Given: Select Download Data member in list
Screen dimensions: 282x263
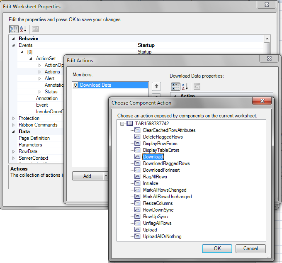Looking at the screenshot, I should pyautogui.click(x=110, y=85).
